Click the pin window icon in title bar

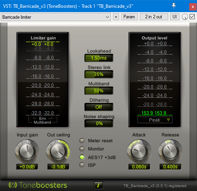click(174, 6)
